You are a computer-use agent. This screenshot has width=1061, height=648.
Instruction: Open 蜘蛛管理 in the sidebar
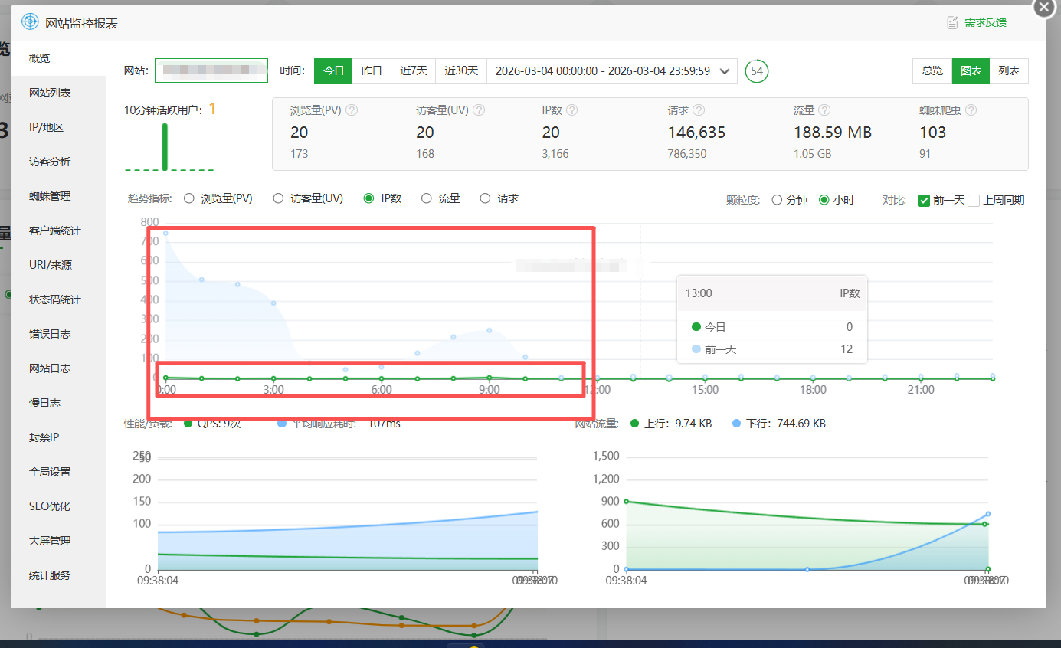[50, 196]
